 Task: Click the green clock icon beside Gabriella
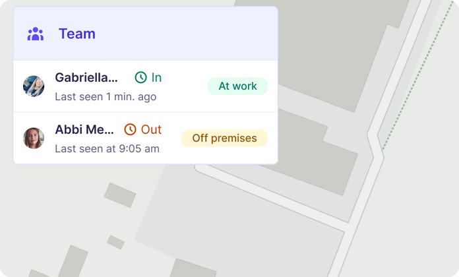[x=140, y=78]
